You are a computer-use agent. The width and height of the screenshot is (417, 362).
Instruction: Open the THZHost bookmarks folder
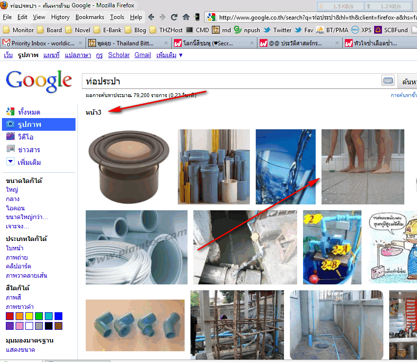click(166, 30)
